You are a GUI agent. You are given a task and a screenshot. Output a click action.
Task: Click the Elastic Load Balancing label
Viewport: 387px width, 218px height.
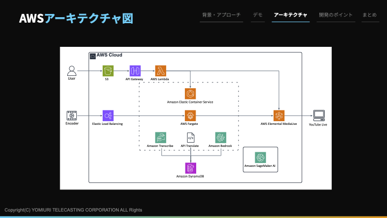tap(107, 124)
